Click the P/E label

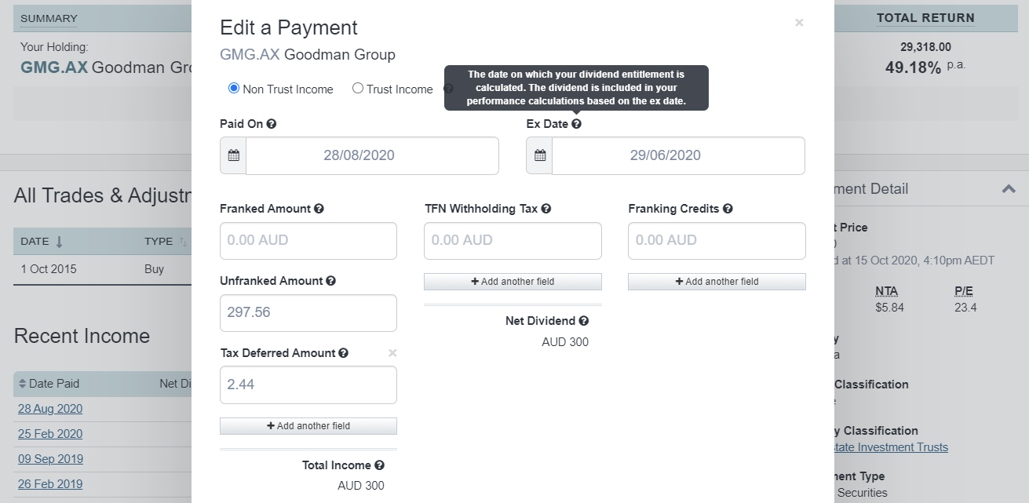(963, 291)
